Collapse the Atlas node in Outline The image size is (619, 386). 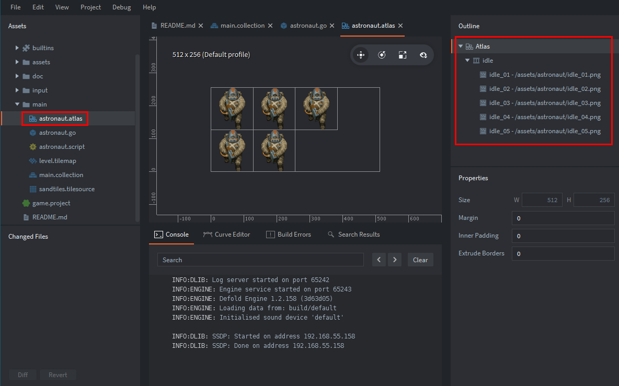pyautogui.click(x=460, y=46)
